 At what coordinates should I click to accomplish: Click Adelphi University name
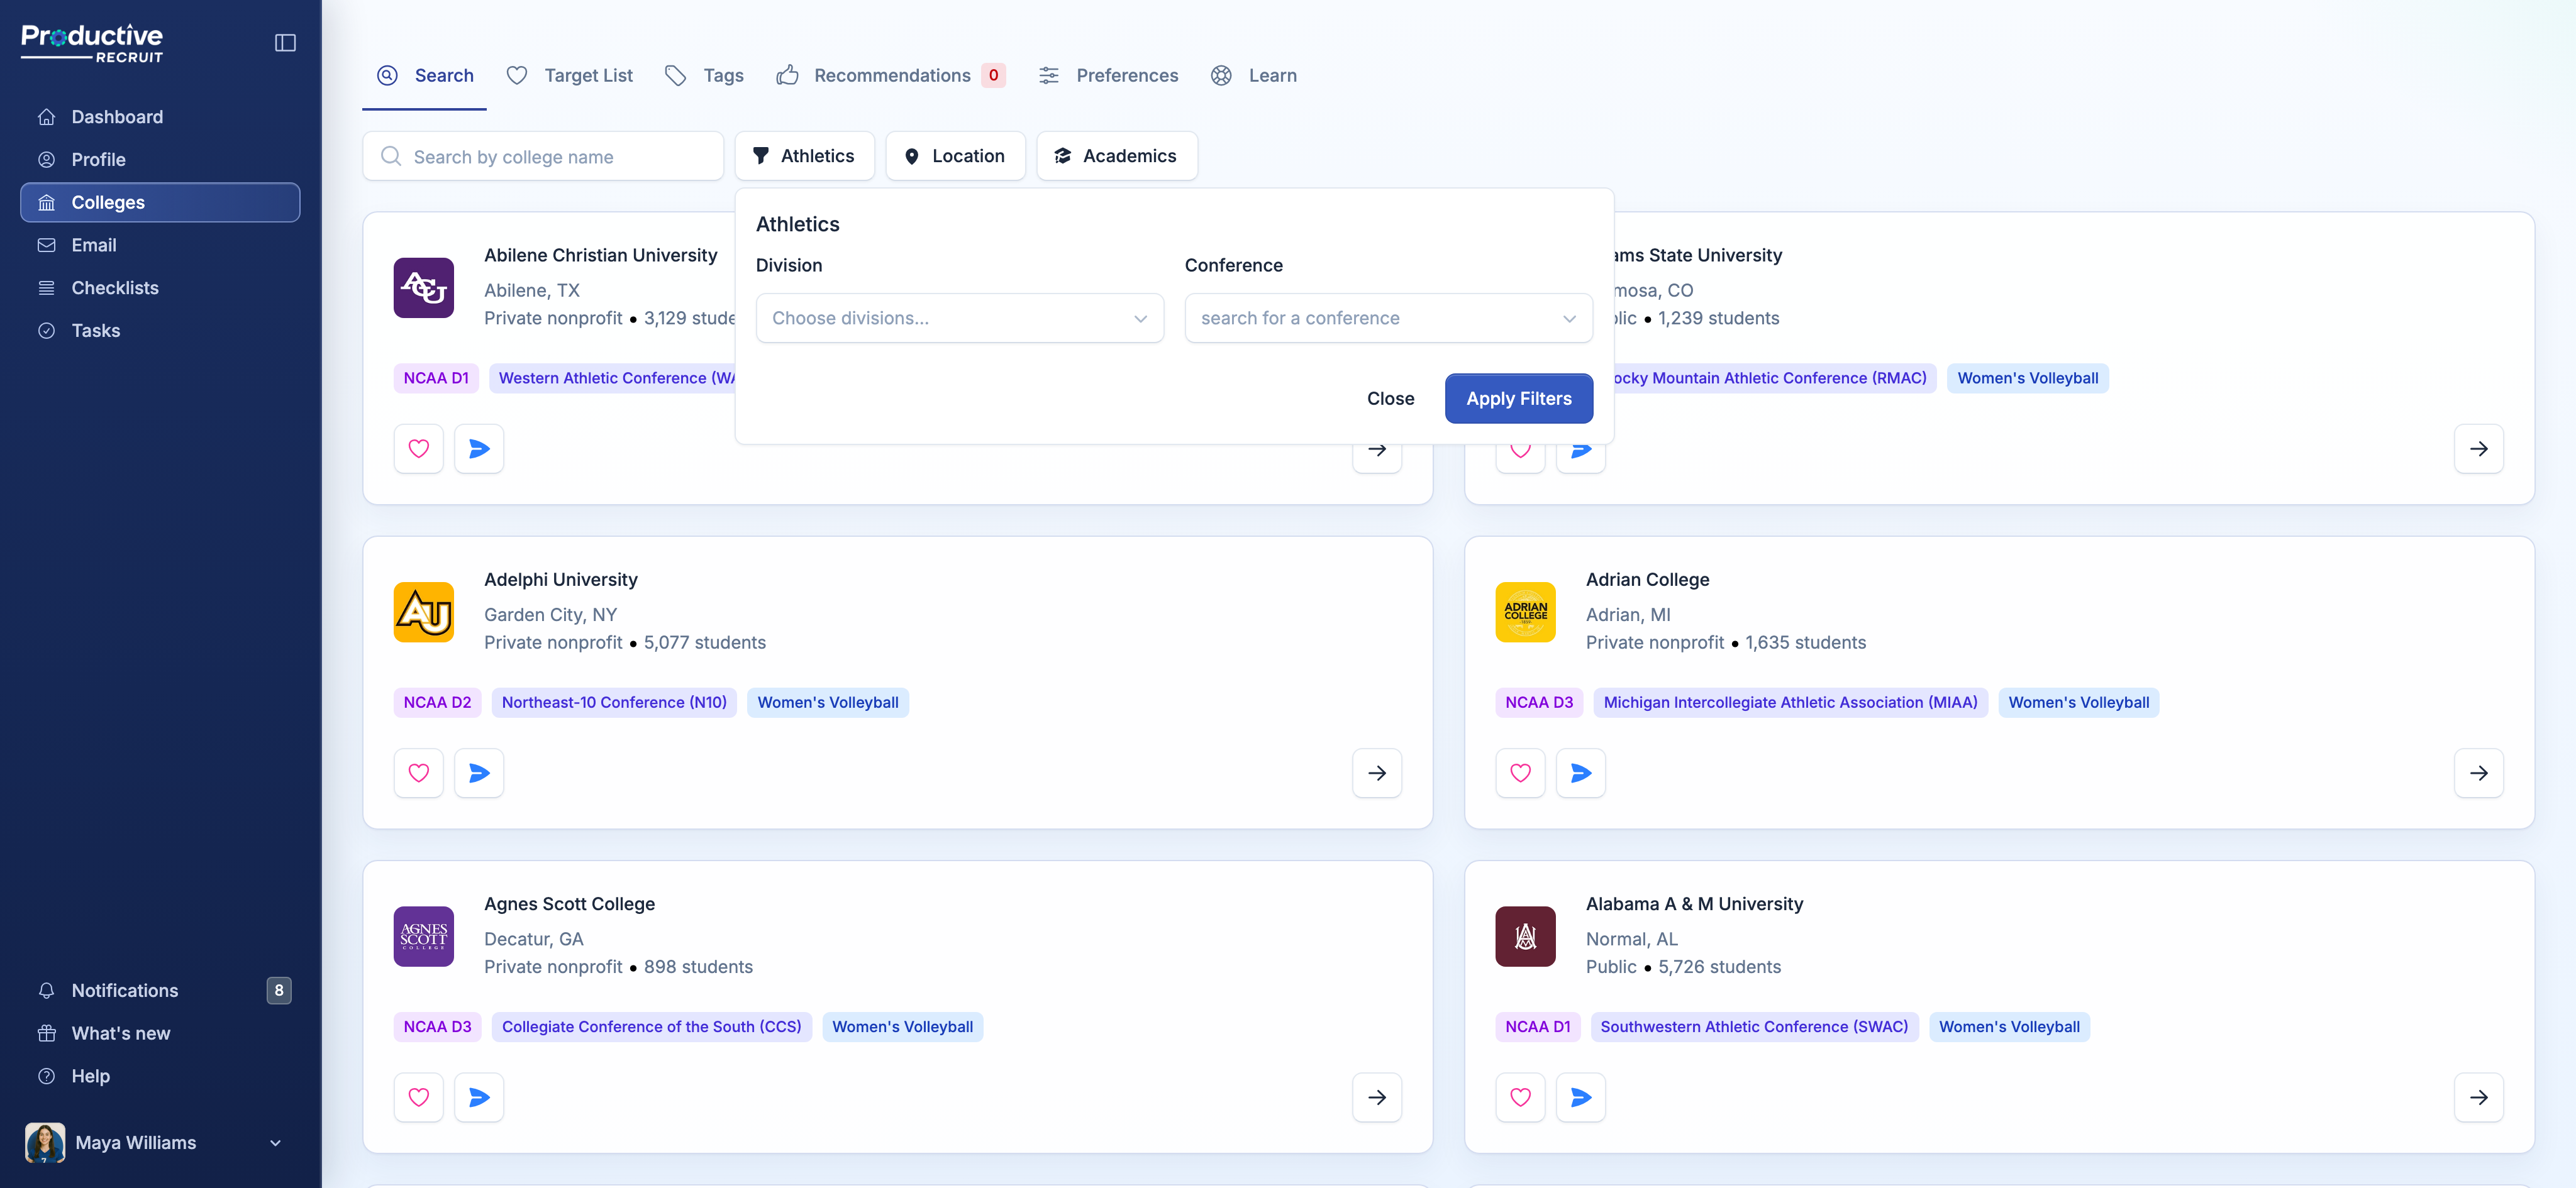click(561, 580)
